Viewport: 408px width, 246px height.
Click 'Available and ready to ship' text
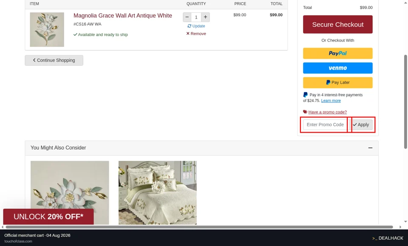tap(103, 34)
